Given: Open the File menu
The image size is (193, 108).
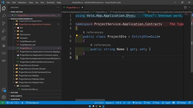Looking at the screenshot, I should [x=8, y=2].
